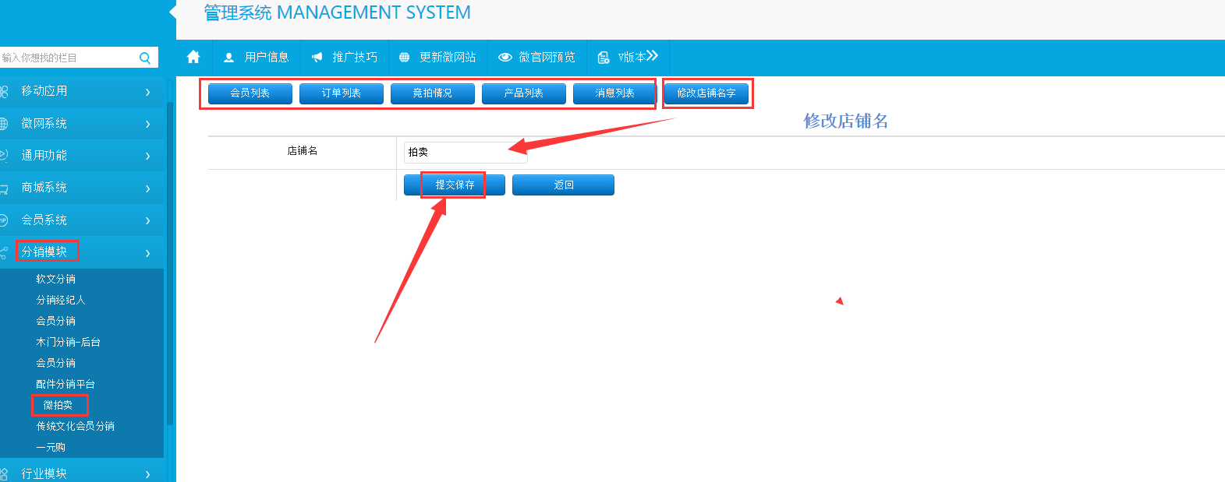Collapse the sidebar using the top arrow
Image resolution: width=1225 pixels, height=482 pixels.
tap(172, 12)
